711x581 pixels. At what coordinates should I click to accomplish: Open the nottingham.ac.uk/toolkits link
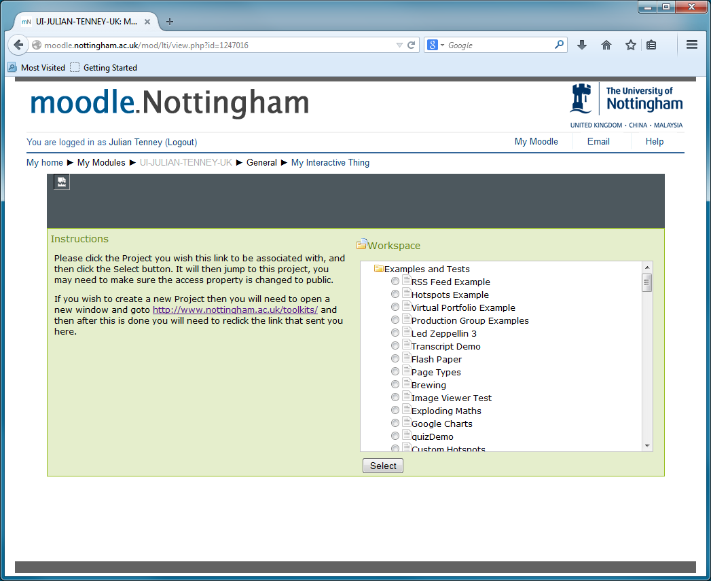click(x=235, y=310)
